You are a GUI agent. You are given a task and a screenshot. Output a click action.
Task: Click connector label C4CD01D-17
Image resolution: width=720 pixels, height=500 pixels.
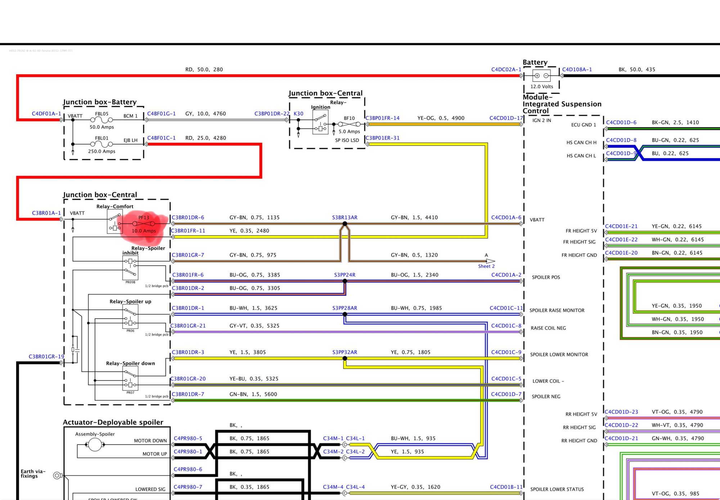[x=506, y=118]
